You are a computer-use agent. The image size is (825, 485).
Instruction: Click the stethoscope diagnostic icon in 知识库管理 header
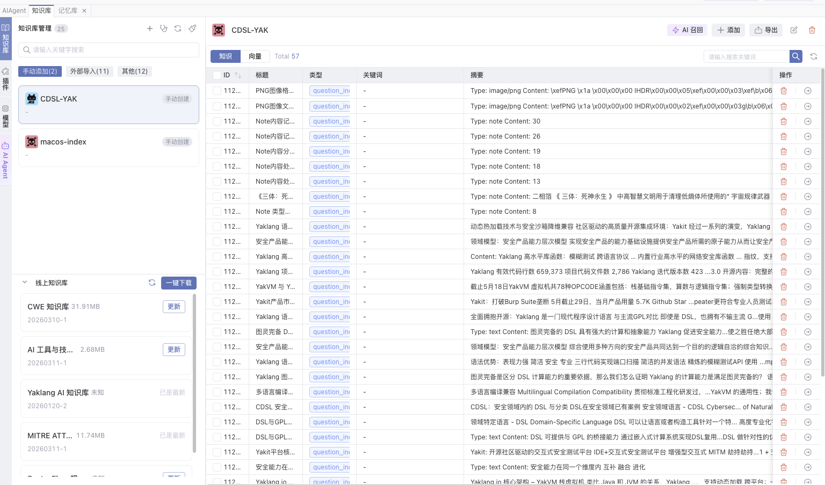(164, 28)
